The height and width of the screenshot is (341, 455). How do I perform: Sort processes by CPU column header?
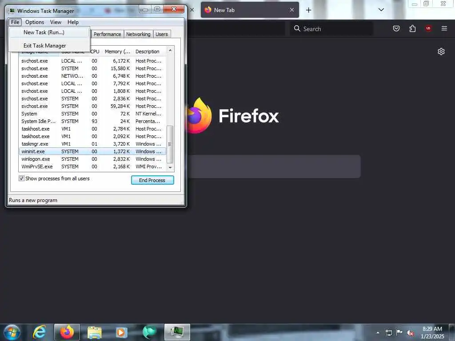tap(95, 52)
